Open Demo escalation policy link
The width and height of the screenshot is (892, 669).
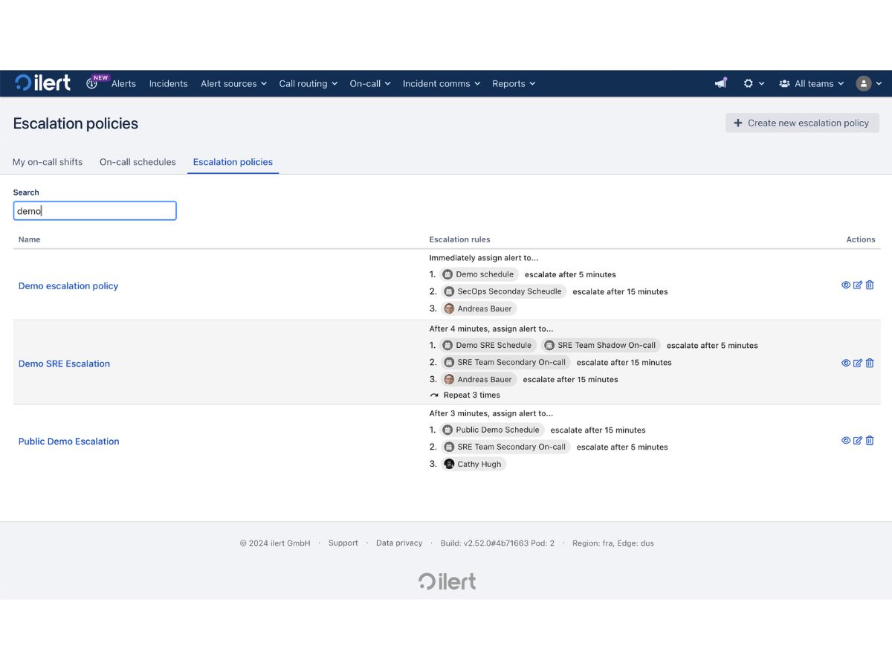click(x=68, y=285)
